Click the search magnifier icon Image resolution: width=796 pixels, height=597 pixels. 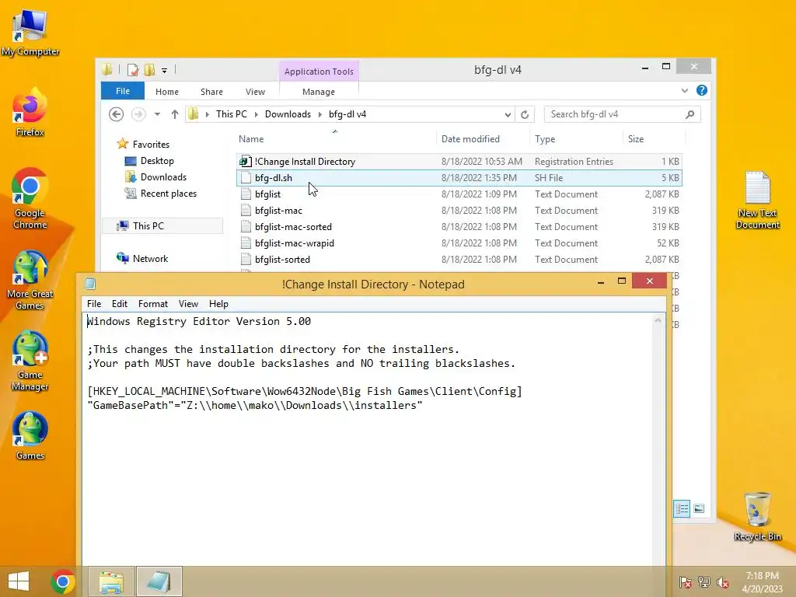point(690,114)
